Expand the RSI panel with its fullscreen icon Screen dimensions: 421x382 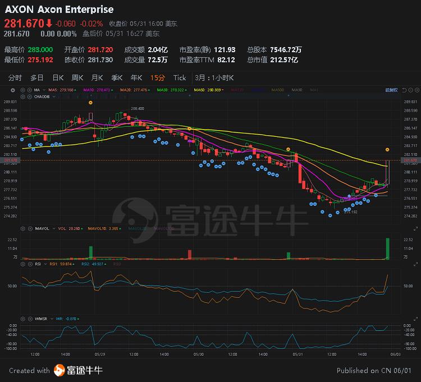[415, 264]
